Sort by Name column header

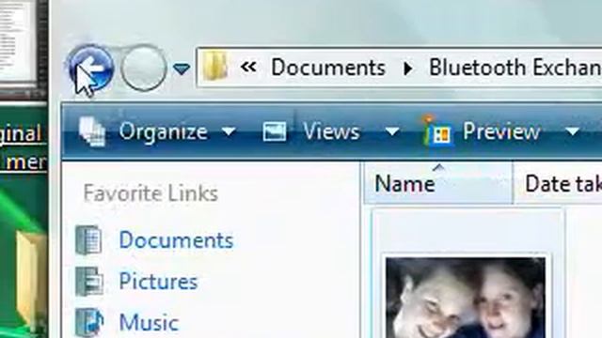(437, 183)
